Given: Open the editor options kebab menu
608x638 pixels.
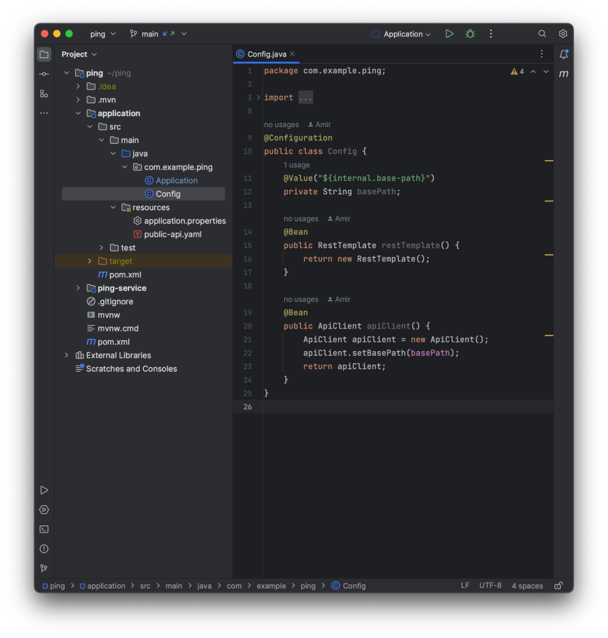Looking at the screenshot, I should click(542, 54).
